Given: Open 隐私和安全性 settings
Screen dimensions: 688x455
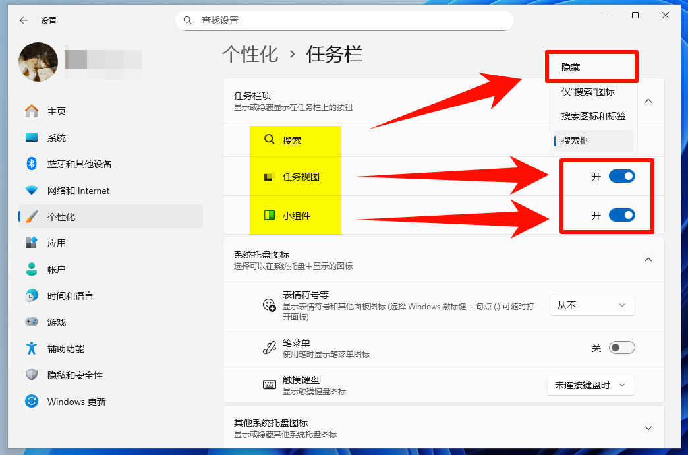Looking at the screenshot, I should [111, 375].
